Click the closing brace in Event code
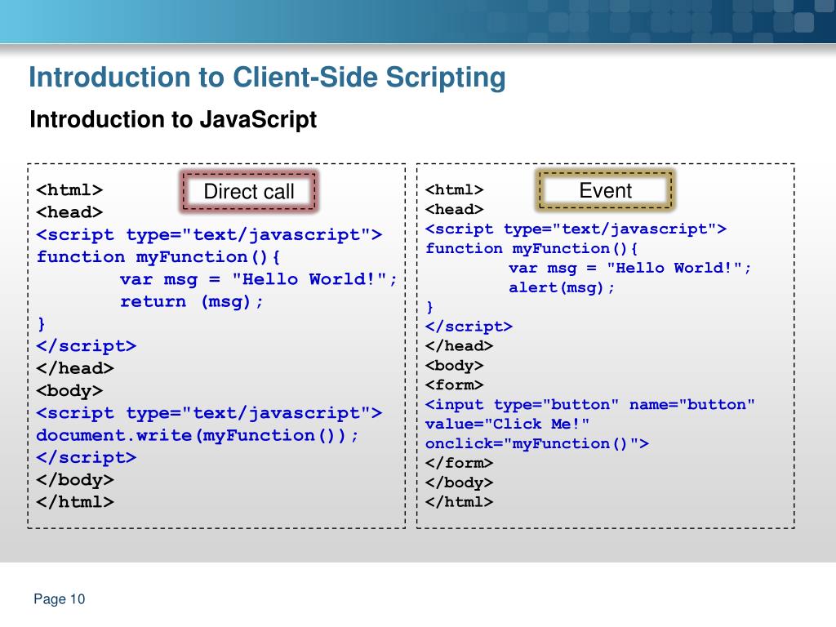 (429, 307)
